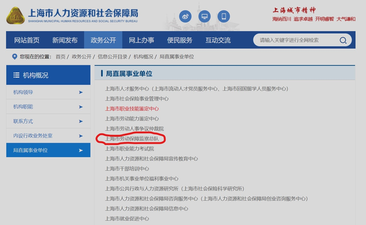
Task: Expand the arrow next to 机构职能
Action: click(x=81, y=107)
